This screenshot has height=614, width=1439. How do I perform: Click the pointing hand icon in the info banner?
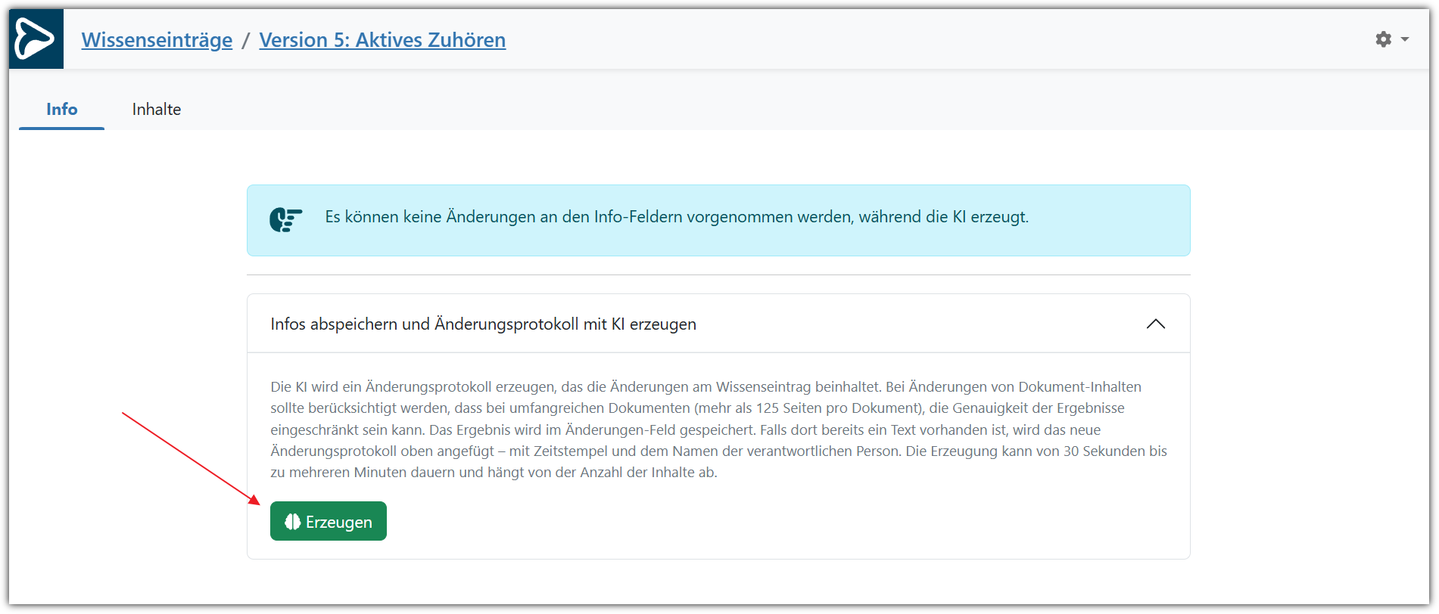[285, 219]
